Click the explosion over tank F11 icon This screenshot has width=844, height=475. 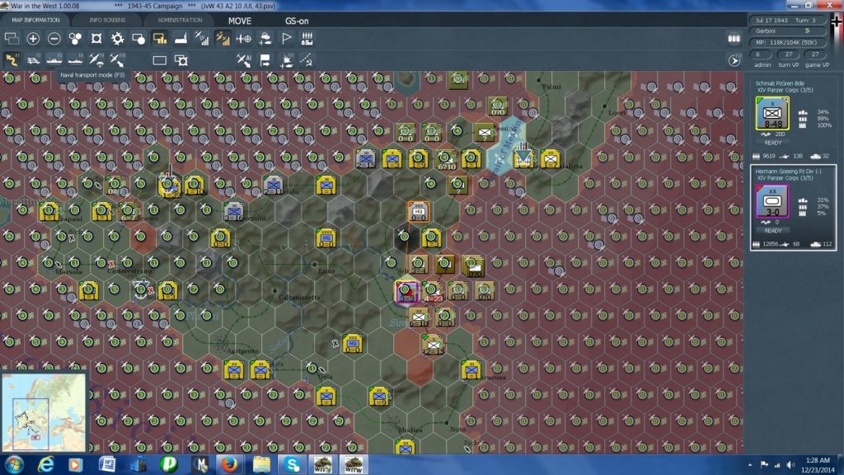[286, 60]
